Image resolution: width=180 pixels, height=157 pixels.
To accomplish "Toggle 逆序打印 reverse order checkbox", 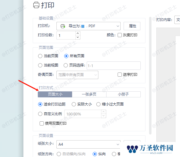I will click(x=120, y=75).
